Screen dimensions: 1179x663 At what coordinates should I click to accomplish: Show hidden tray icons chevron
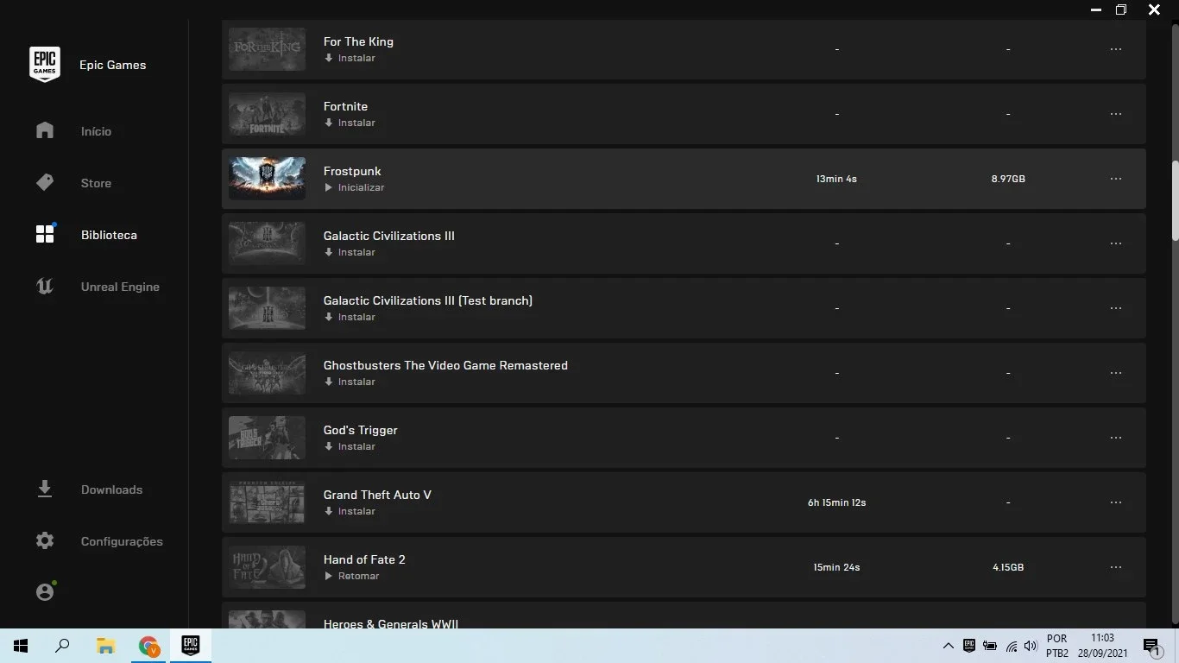948,646
